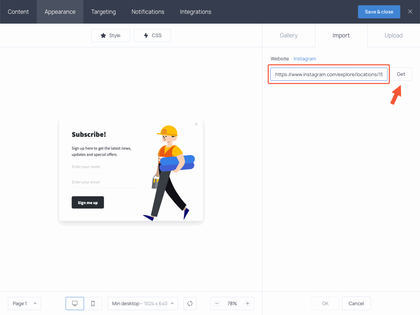Click the Cancel button

pyautogui.click(x=356, y=304)
